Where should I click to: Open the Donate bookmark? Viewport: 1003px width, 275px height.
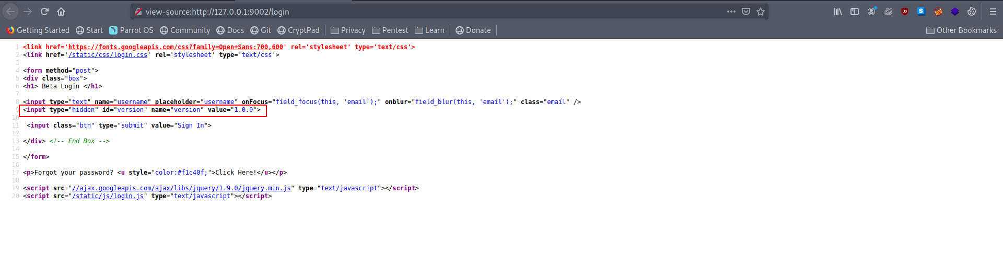pyautogui.click(x=473, y=30)
